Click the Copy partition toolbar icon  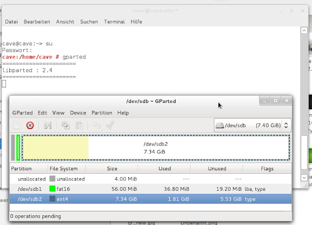[65, 125]
